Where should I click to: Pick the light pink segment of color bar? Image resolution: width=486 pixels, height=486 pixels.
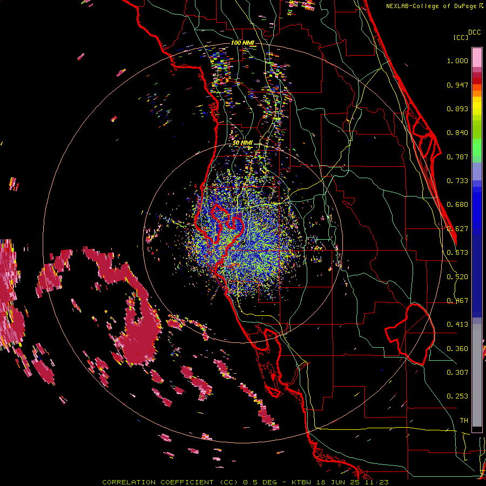[477, 57]
